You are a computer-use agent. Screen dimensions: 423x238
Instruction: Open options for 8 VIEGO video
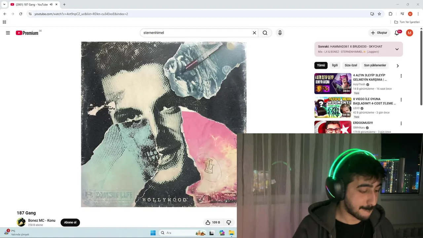point(401,99)
